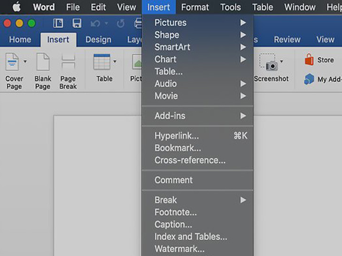
Task: Expand the Screenshot dropdown arrow
Action: click(x=281, y=61)
